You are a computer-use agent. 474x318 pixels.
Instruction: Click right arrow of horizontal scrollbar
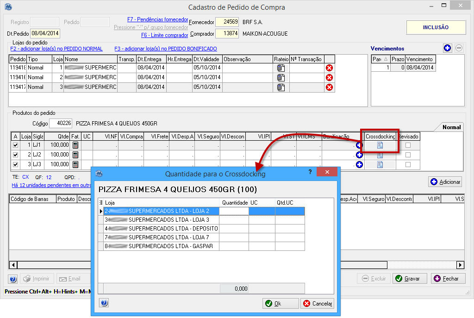pos(460,265)
